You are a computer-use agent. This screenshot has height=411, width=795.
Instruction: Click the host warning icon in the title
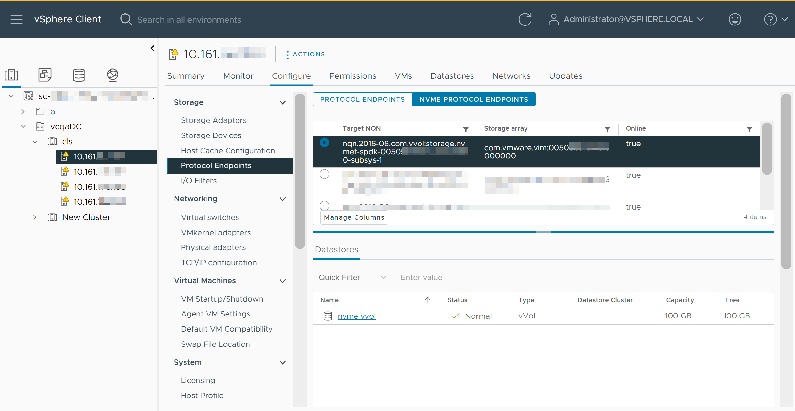[x=174, y=54]
